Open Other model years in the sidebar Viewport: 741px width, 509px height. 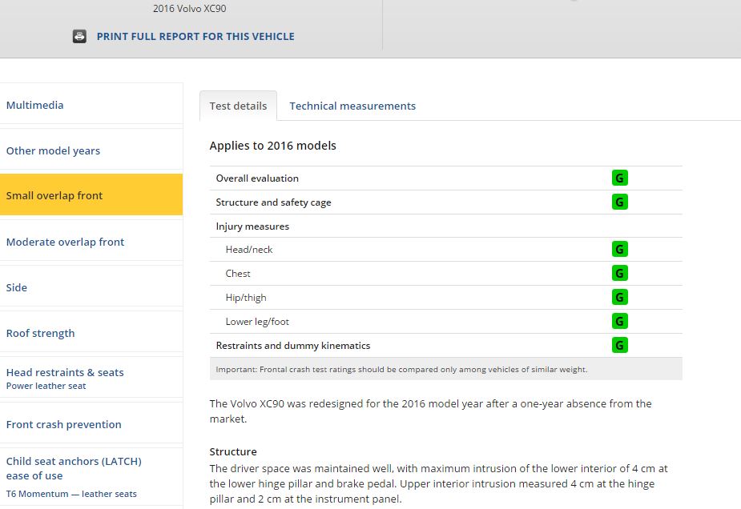tap(91, 150)
